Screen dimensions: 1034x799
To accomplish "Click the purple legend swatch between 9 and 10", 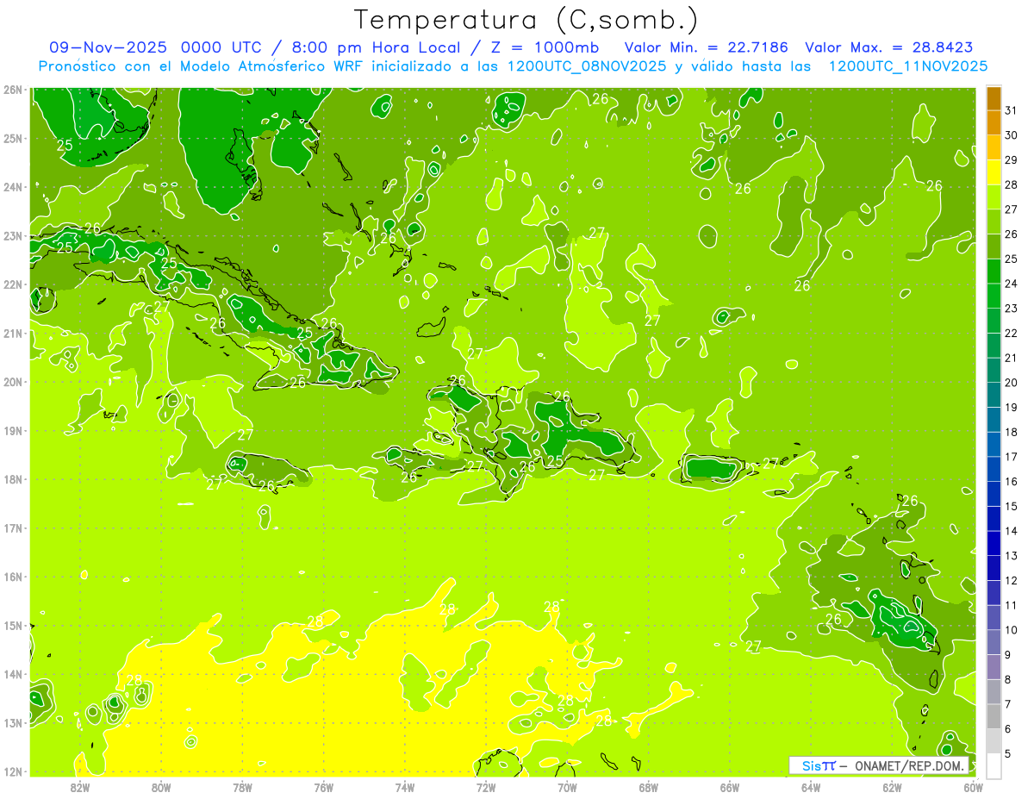I will (994, 642).
